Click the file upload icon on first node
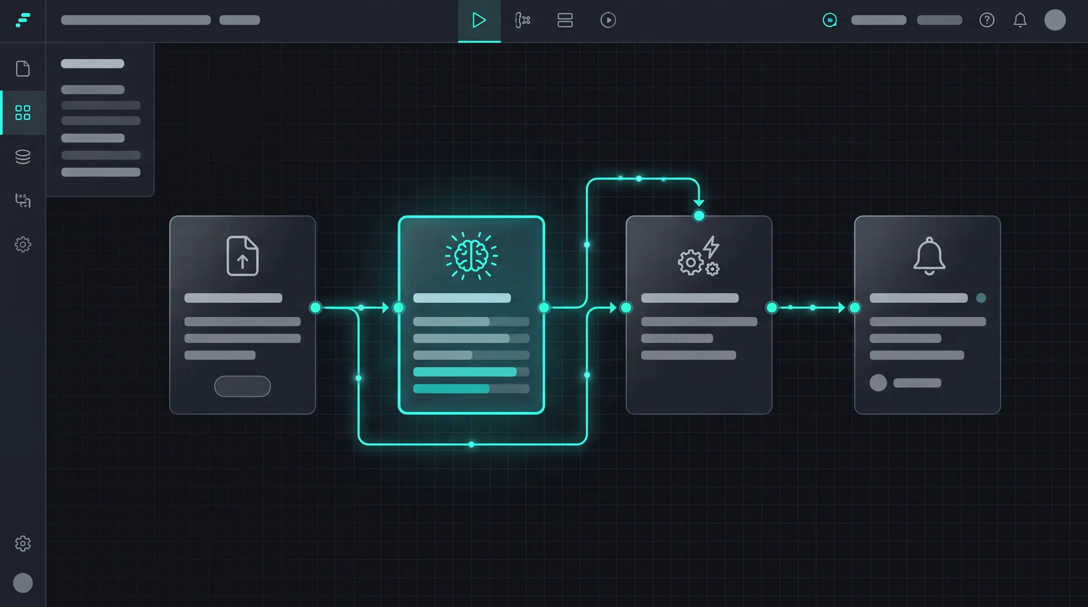 pyautogui.click(x=242, y=256)
